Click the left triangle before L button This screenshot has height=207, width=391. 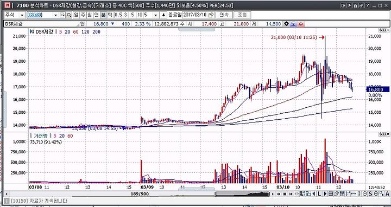(x=314, y=194)
